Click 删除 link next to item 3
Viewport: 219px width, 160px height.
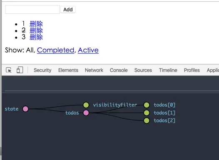point(36,37)
